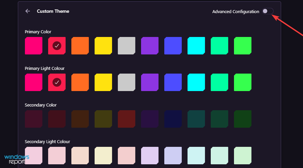
Task: Select pale green Secondary Light Colour swatch
Action: [x=243, y=156]
